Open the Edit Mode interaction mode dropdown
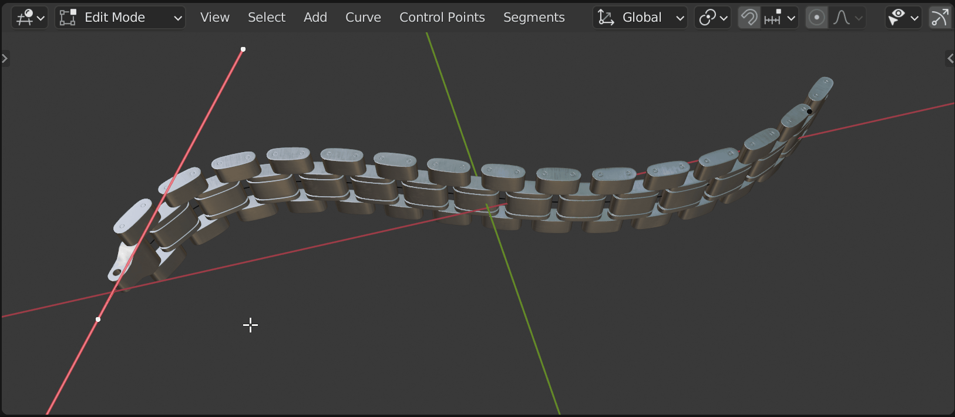The width and height of the screenshot is (955, 417). tap(120, 18)
